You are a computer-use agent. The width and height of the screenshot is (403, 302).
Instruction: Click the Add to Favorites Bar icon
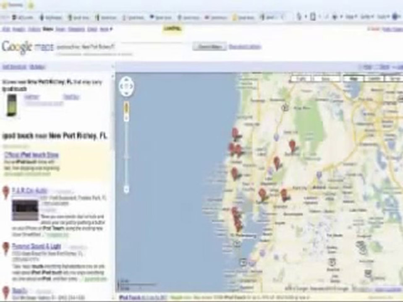click(x=31, y=5)
